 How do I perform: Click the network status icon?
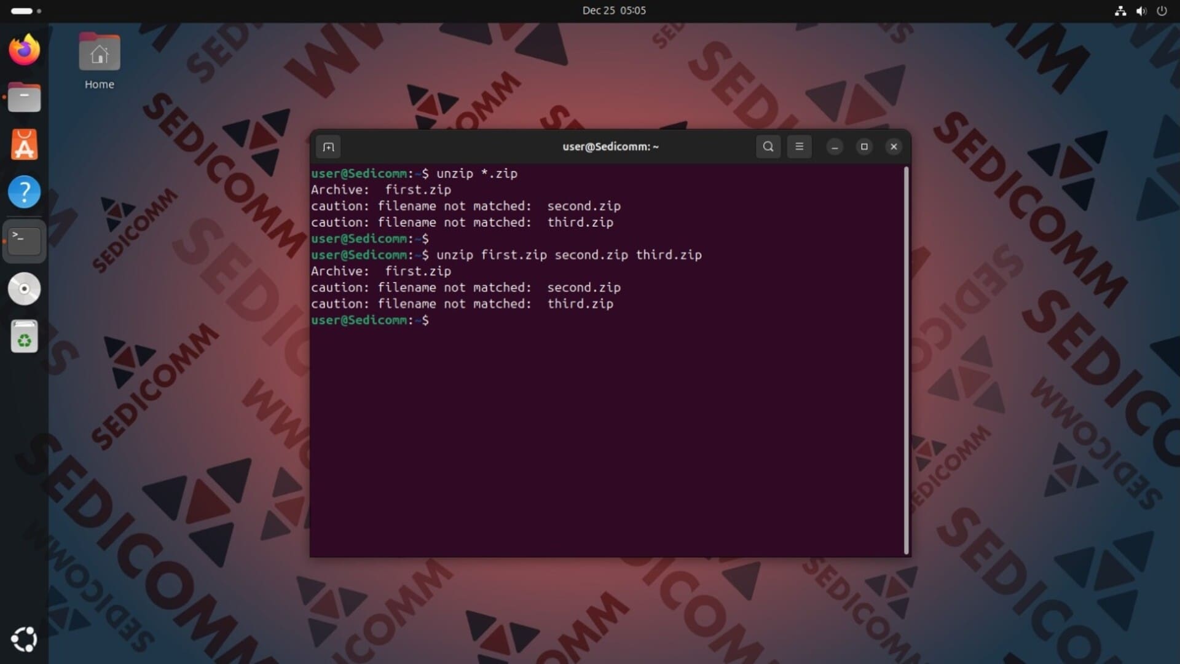coord(1120,10)
